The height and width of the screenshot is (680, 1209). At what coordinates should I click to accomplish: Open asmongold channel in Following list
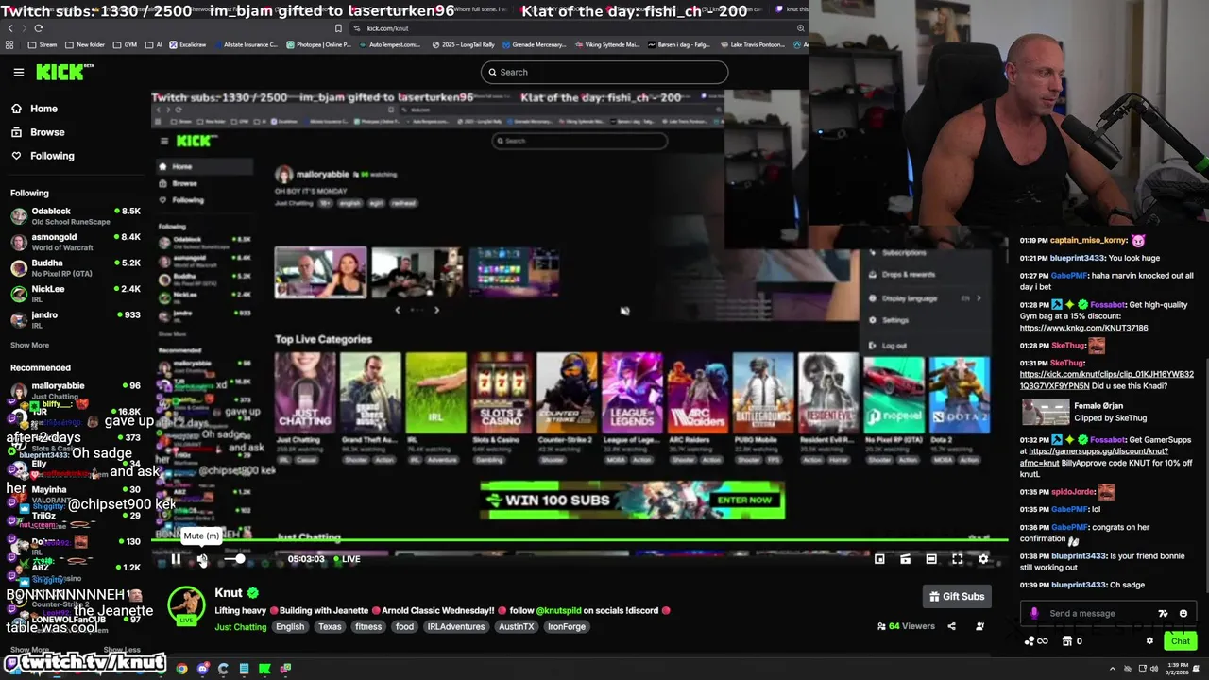pyautogui.click(x=76, y=242)
